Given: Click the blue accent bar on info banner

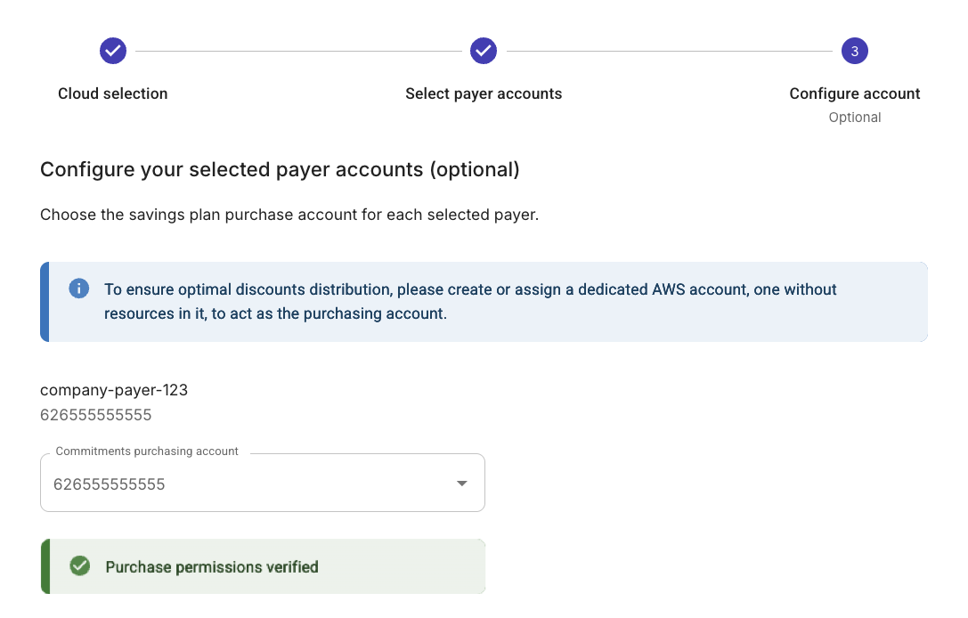Looking at the screenshot, I should point(43,300).
